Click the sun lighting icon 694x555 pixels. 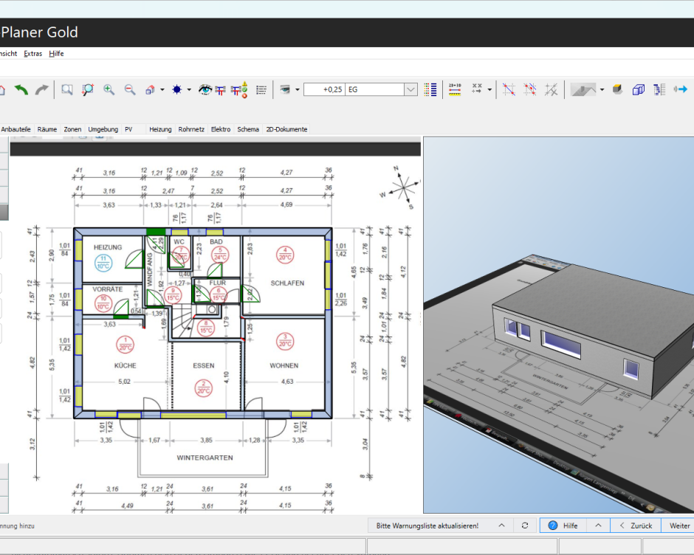[x=176, y=89]
